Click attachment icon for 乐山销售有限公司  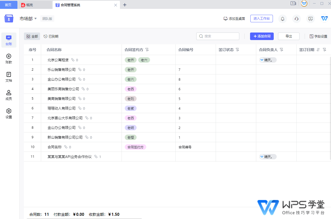(80, 70)
